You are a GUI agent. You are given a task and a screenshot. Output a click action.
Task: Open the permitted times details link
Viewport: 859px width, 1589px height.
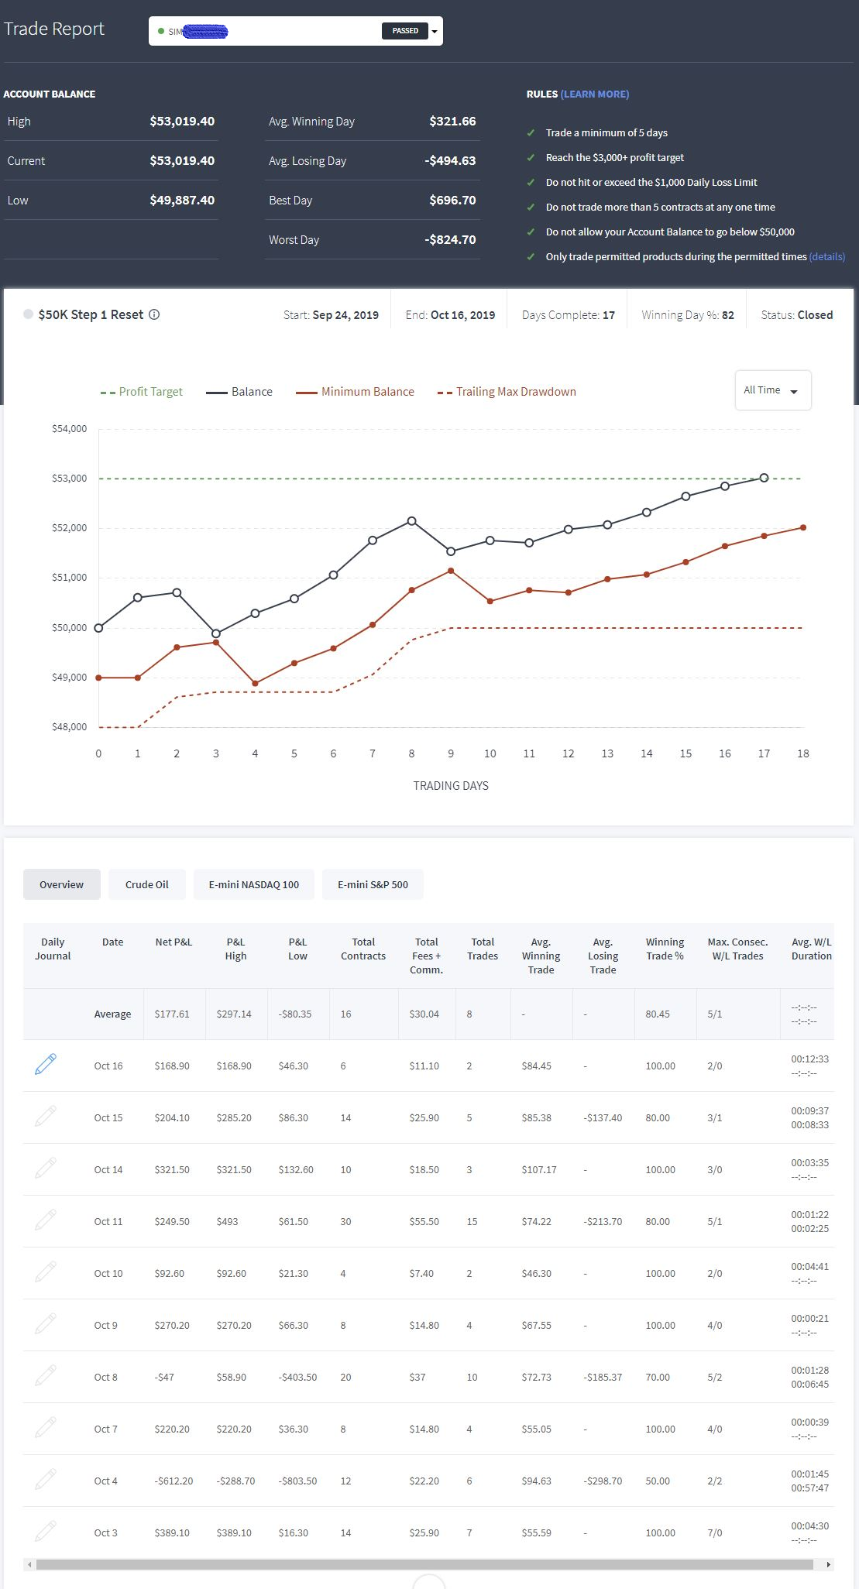(x=827, y=256)
